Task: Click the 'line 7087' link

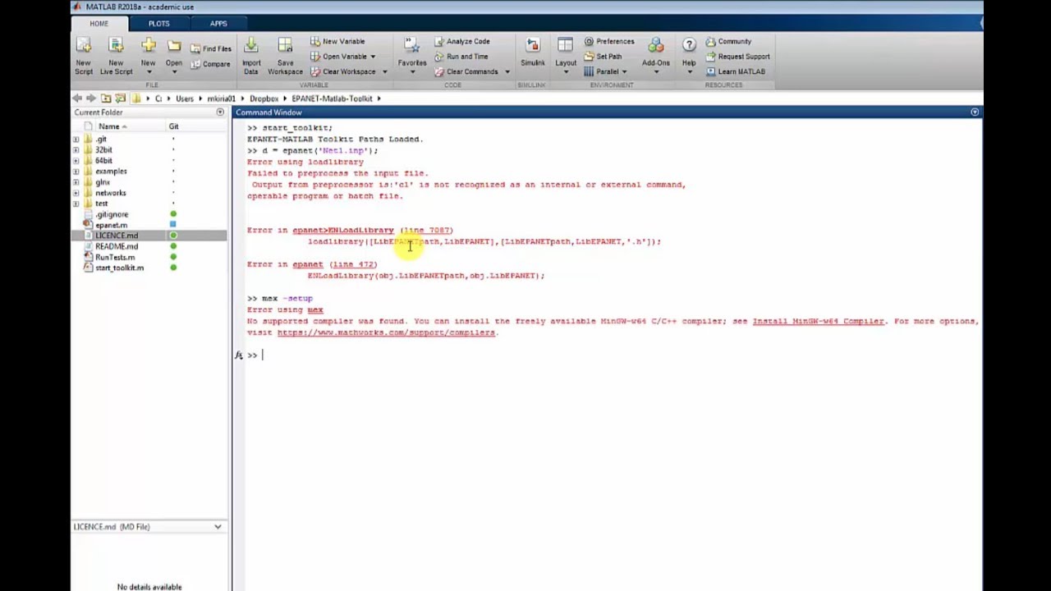Action: pos(427,231)
